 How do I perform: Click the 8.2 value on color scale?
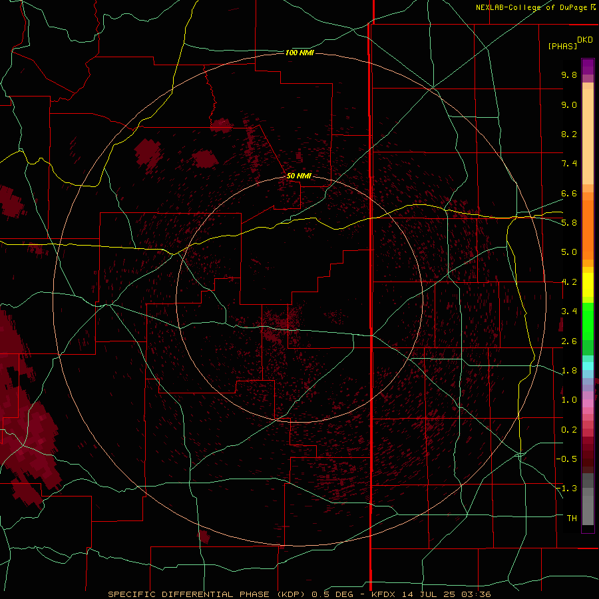(x=569, y=134)
